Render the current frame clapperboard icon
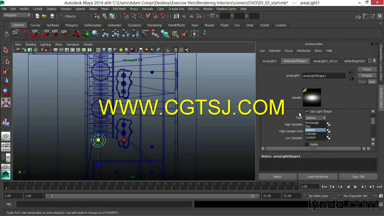Screen dimensions: 384x216 184,16
